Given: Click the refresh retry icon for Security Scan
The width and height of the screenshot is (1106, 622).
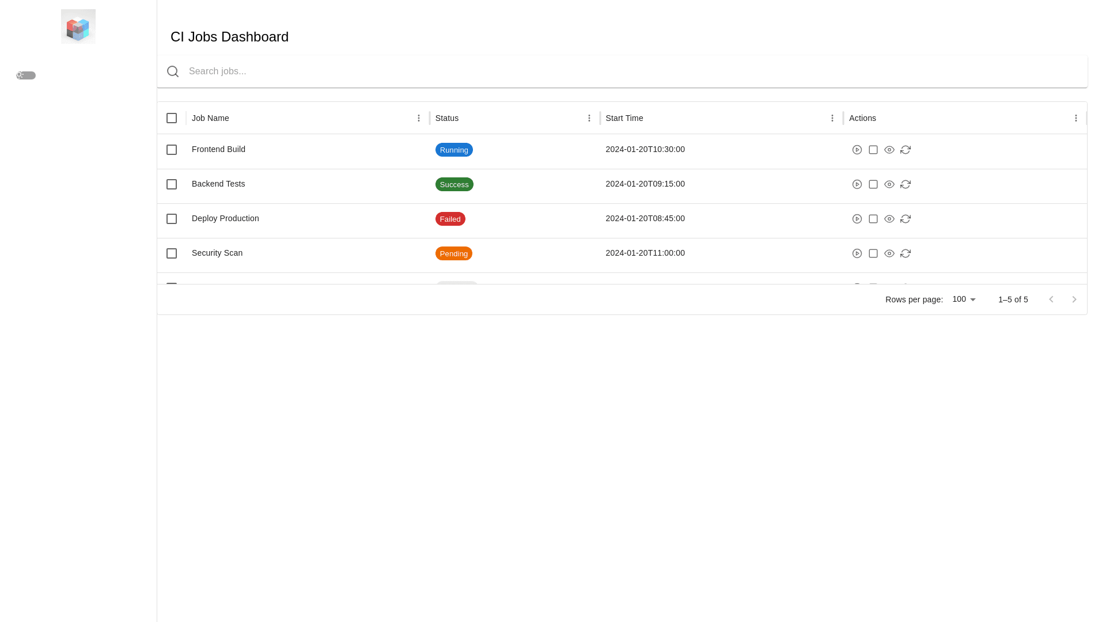Looking at the screenshot, I should [906, 253].
